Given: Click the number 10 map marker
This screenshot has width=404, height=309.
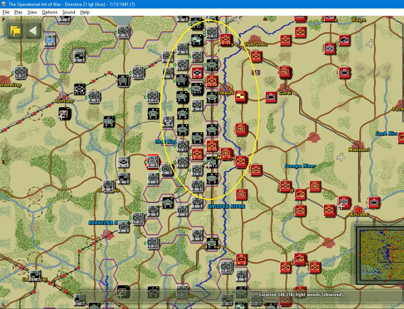Looking at the screenshot, I should coord(256,73).
